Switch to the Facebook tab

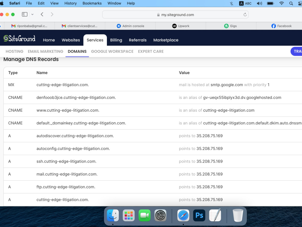click(x=281, y=26)
